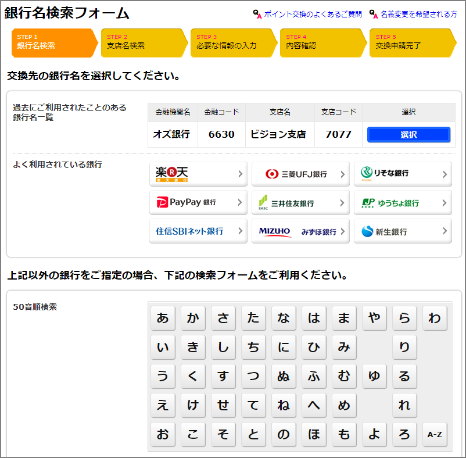Click the と kana search key
Viewport: 466px width, 458px height.
point(253,435)
